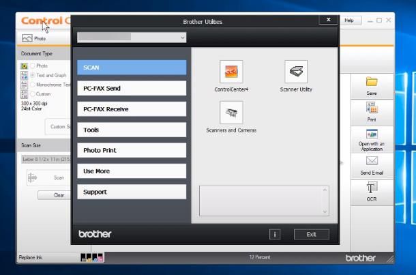Image resolution: width=416 pixels, height=275 pixels.
Task: Click the Custom Settings button
Action: pyautogui.click(x=58, y=127)
